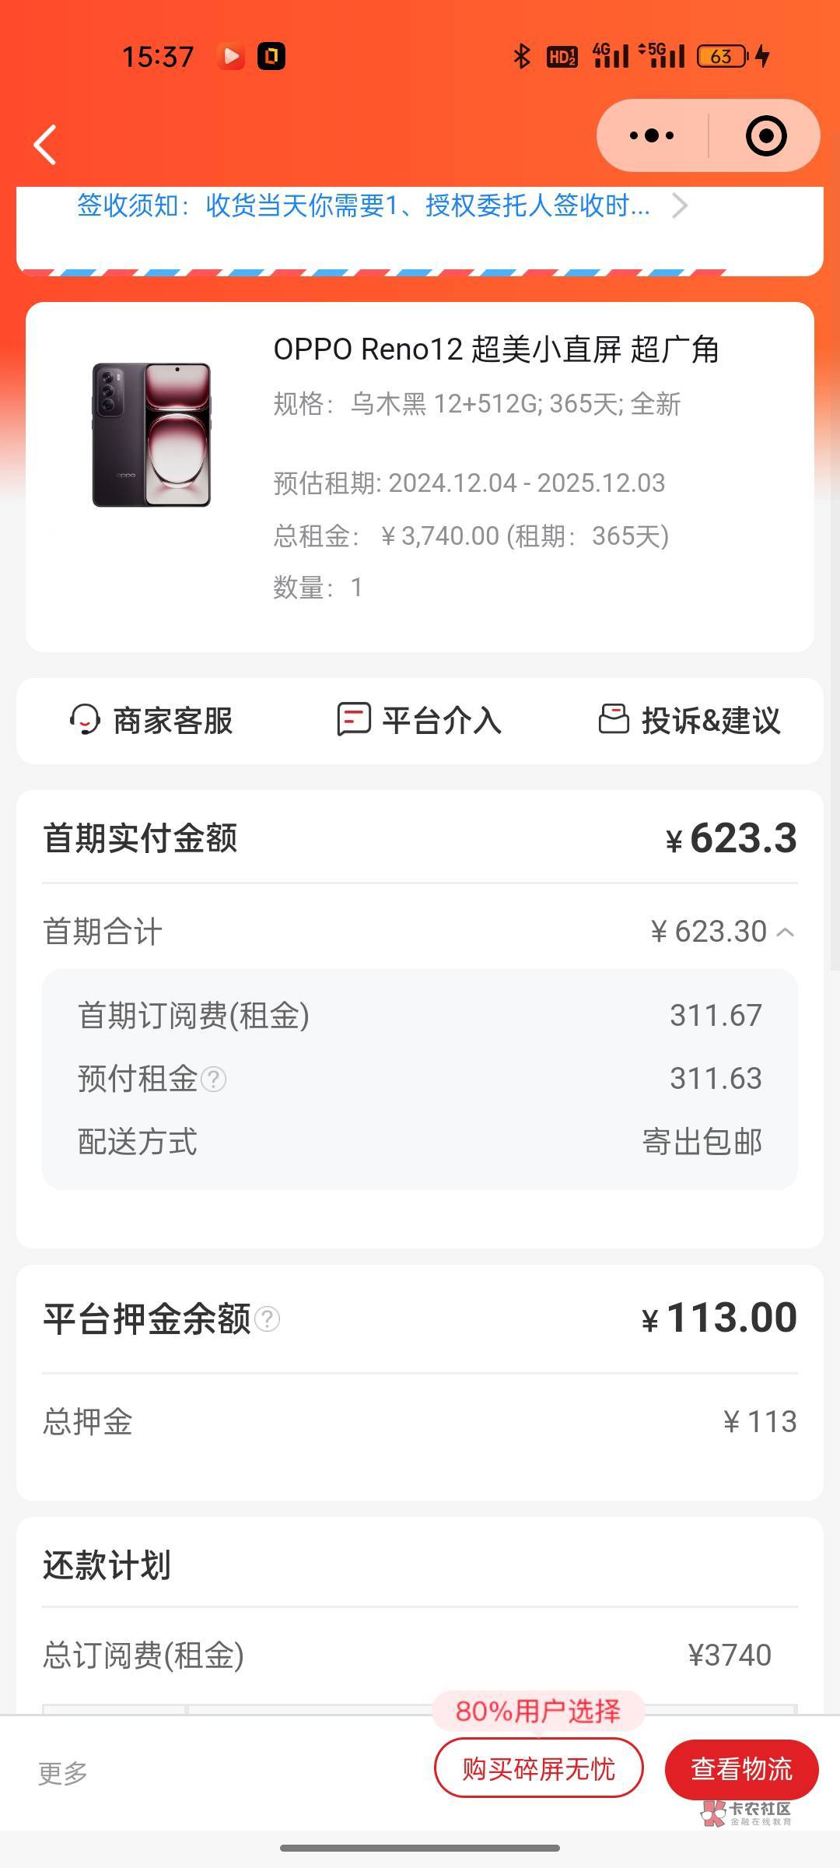The width and height of the screenshot is (840, 1868).
Task: Expand the 签收须知 notice arrow
Action: (x=680, y=206)
